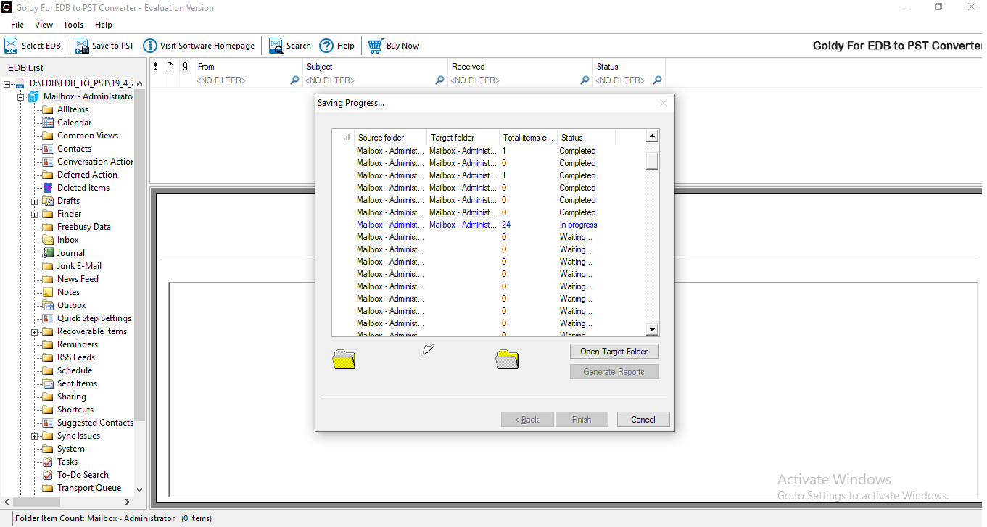This screenshot has width=987, height=527.
Task: Click the Journal folder icon
Action: [x=48, y=253]
